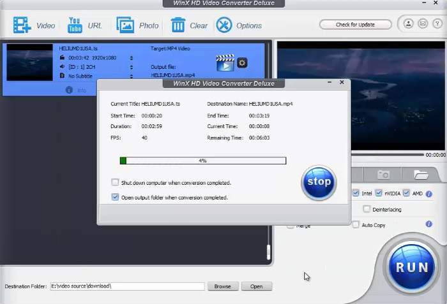Click the HELIUMD1USA.mp4 output file name
Viewport: 447px width, 304px height.
[x=173, y=75]
